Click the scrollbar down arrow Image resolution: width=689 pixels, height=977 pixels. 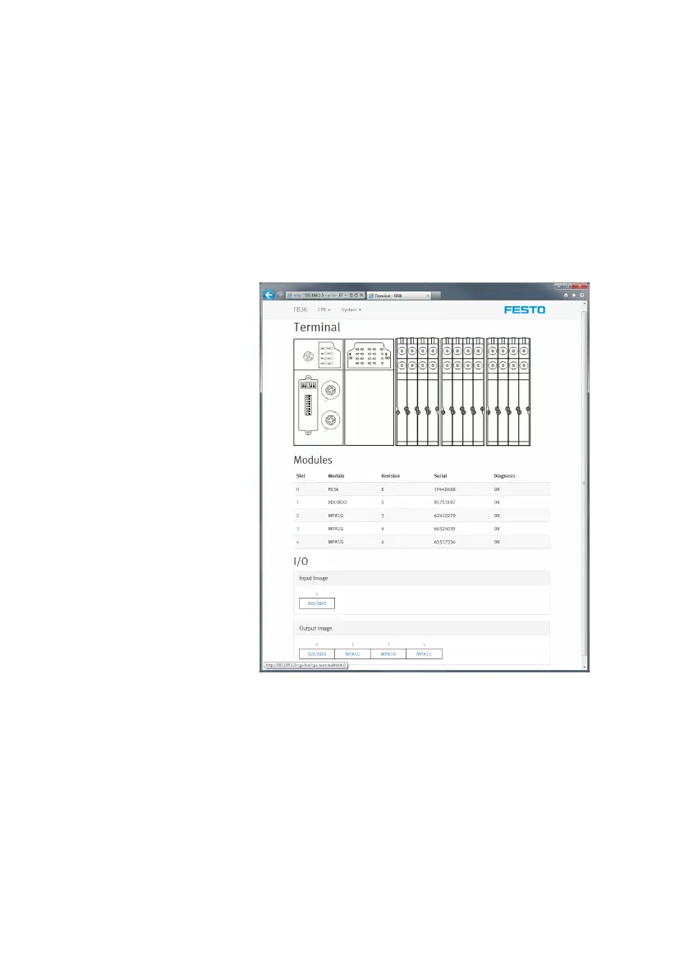click(x=585, y=667)
